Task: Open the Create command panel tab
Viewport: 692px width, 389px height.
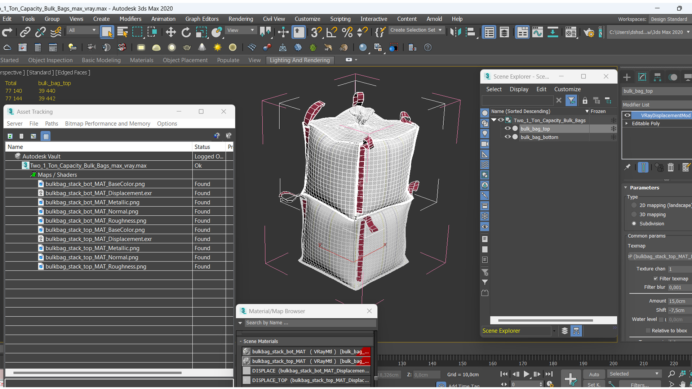Action: (627, 77)
